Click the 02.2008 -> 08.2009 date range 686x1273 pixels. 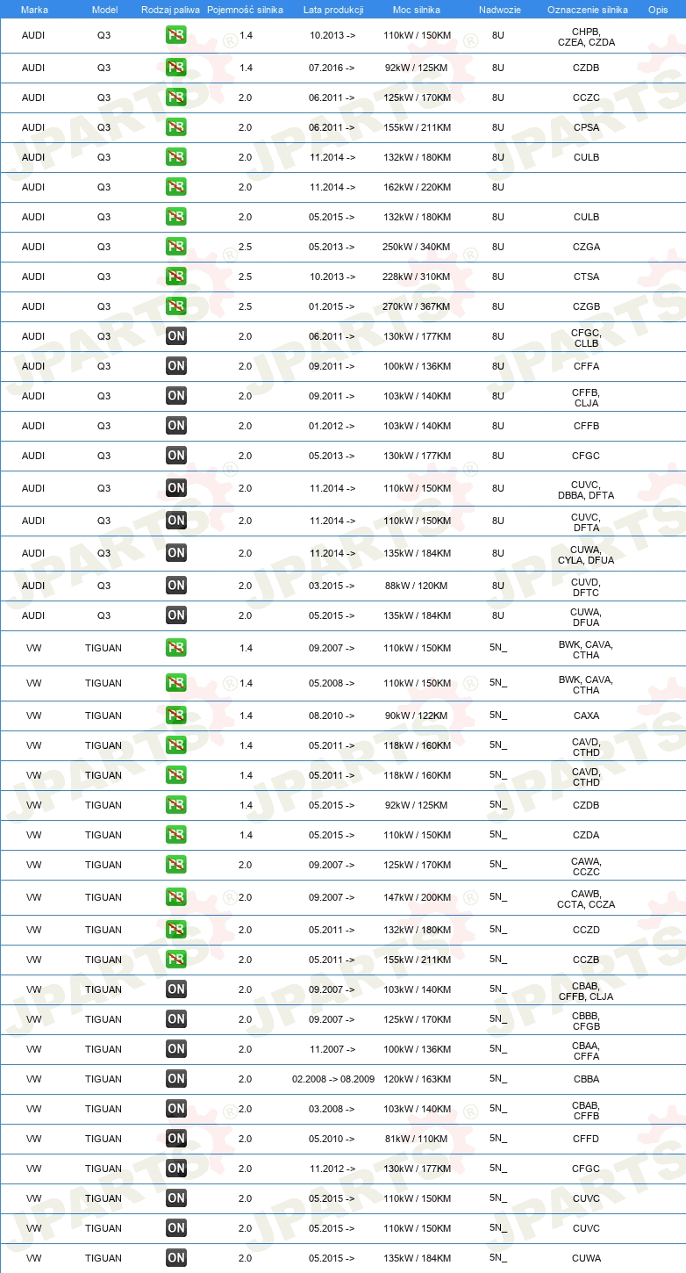click(x=333, y=1079)
